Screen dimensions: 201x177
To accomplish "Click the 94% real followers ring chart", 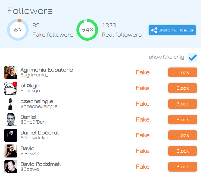I will coord(87,30).
